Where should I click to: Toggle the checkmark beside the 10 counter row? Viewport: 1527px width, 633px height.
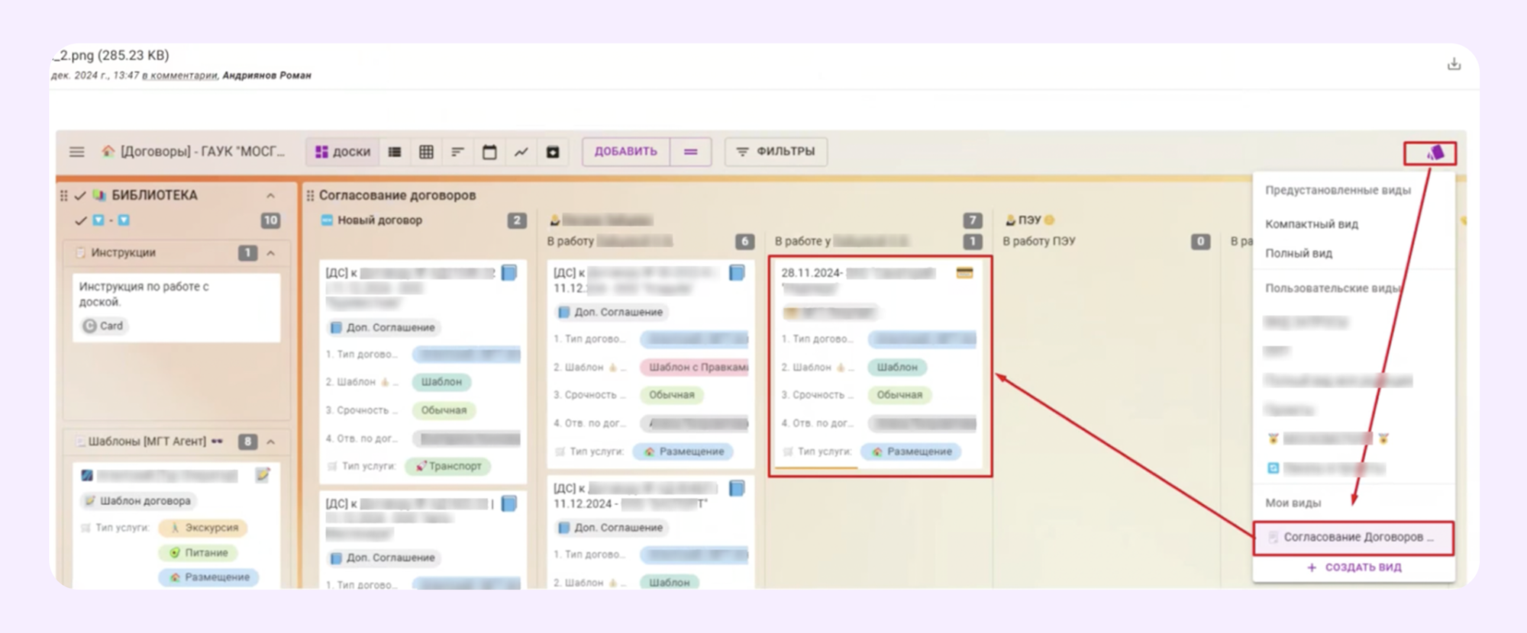(80, 220)
